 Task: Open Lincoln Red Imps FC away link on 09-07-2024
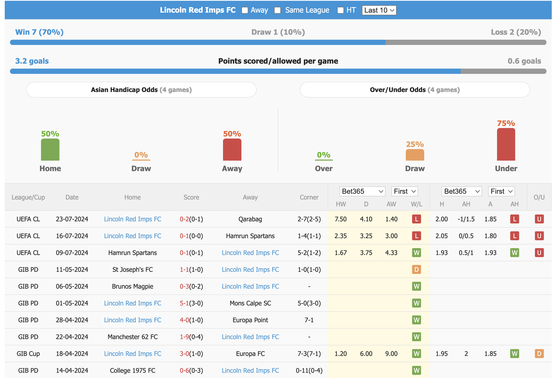coord(250,253)
